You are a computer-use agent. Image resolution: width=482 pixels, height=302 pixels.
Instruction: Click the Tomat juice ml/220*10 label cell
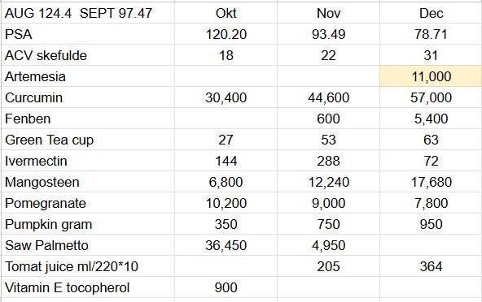pyautogui.click(x=88, y=266)
